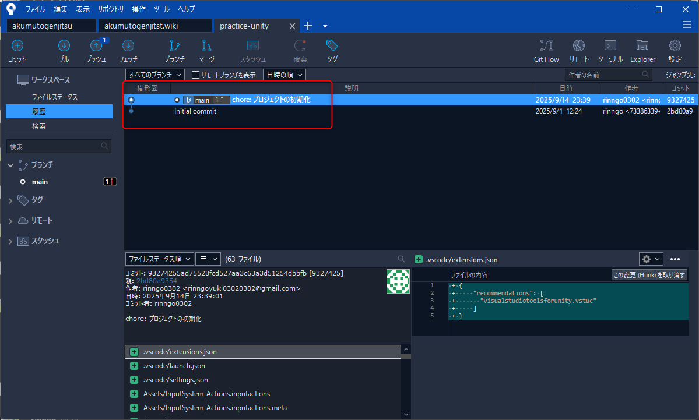Open the Terminal (ターミナル) icon
This screenshot has width=699, height=420.
pyautogui.click(x=610, y=45)
